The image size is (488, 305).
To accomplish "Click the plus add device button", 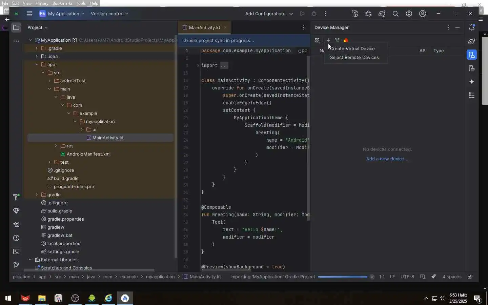I will (328, 40).
